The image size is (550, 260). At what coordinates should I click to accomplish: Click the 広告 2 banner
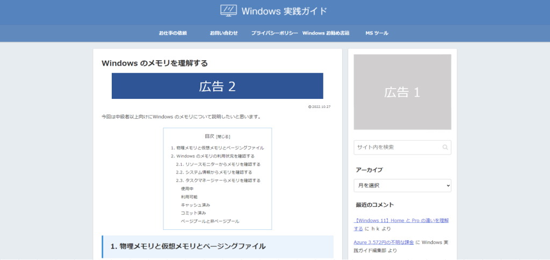[x=218, y=86]
